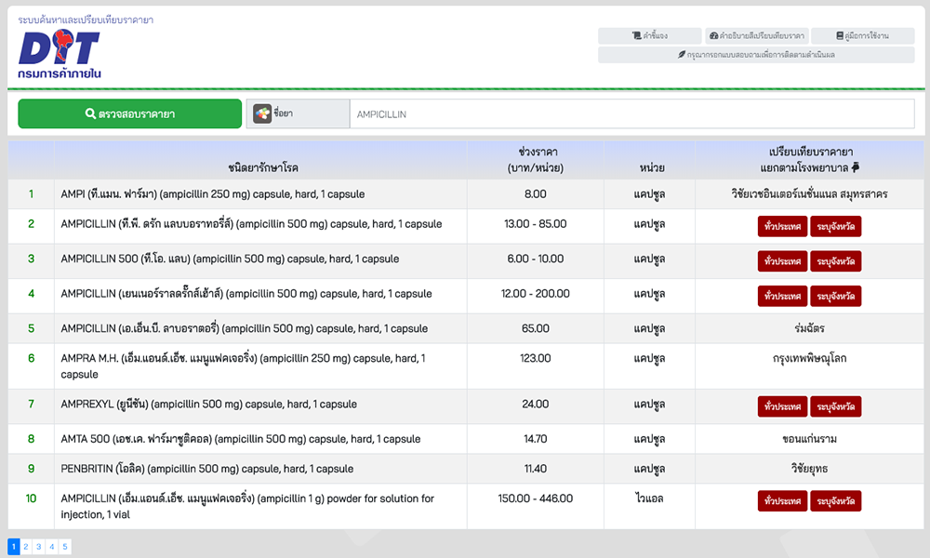Click the pointing-hand icon in the hospital comparison header
The height and width of the screenshot is (558, 930).
[856, 167]
